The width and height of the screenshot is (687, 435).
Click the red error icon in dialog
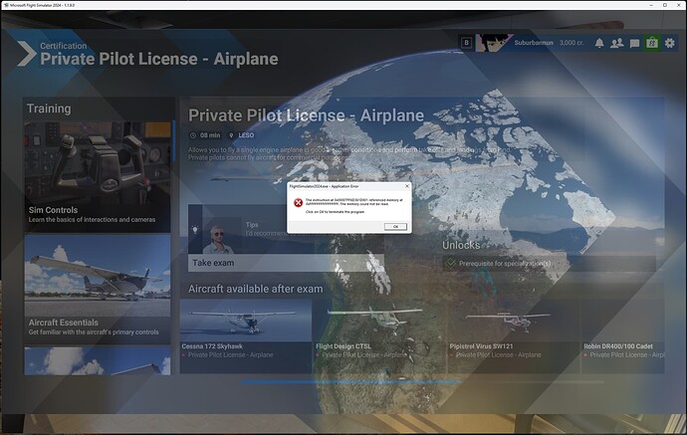298,202
